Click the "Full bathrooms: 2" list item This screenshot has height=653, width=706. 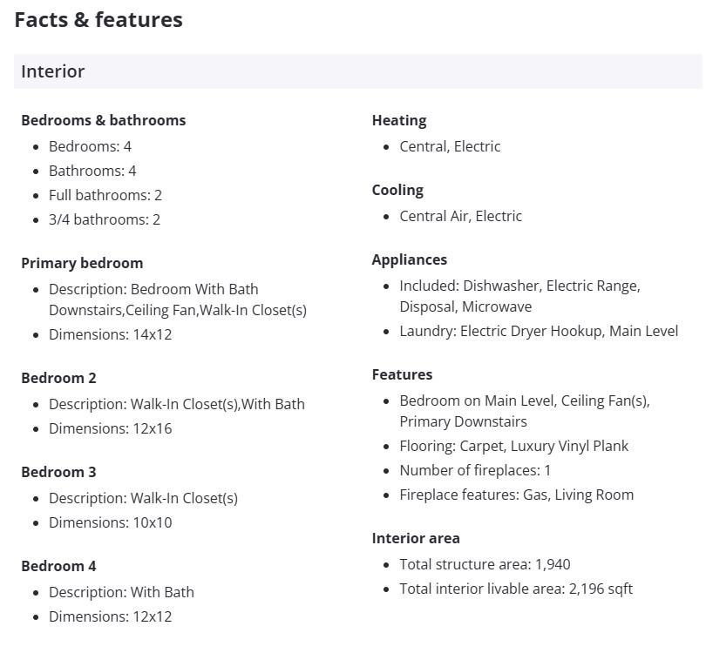(105, 195)
